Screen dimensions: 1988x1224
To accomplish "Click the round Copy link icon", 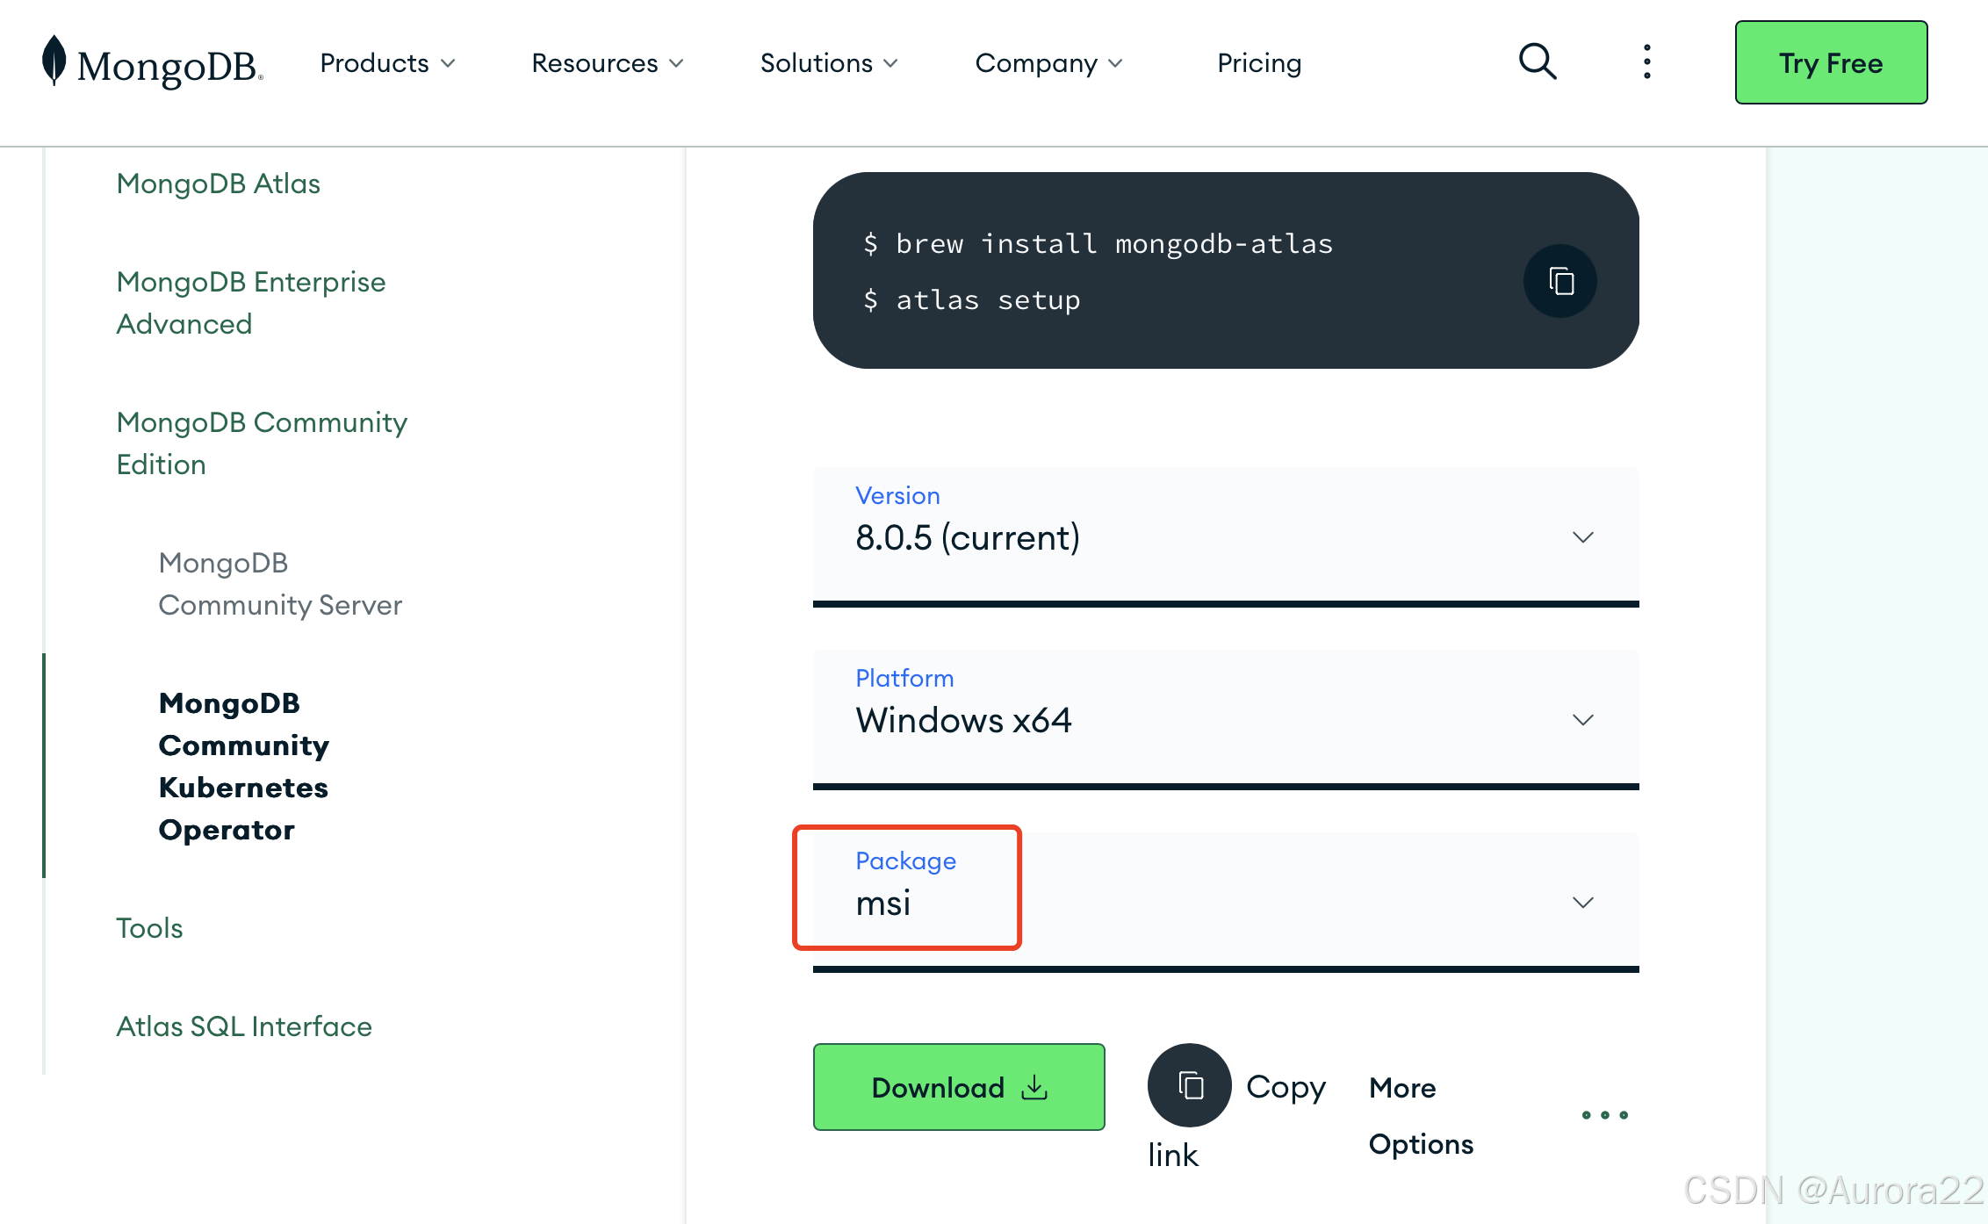I will click(x=1189, y=1085).
